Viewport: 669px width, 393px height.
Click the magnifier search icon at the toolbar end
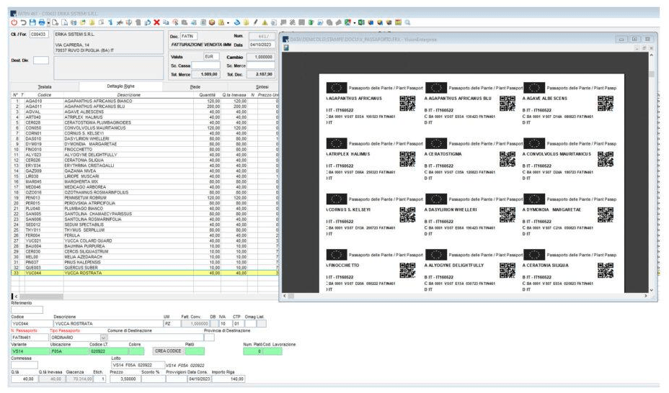407,22
